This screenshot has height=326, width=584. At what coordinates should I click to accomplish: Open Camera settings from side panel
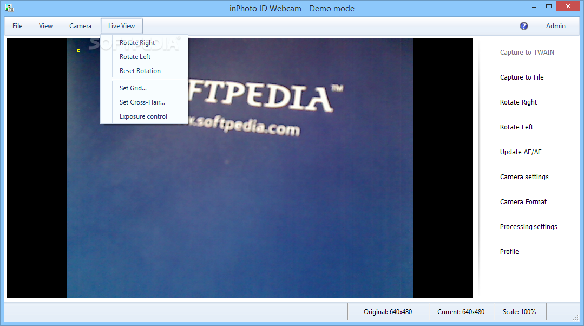(x=524, y=177)
